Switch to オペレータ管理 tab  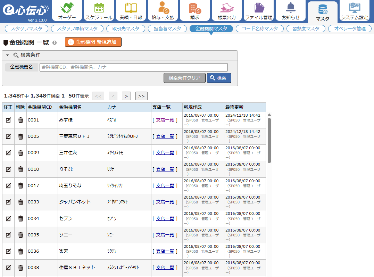[x=350, y=28]
